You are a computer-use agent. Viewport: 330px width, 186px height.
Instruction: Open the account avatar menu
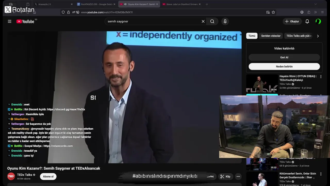click(x=318, y=21)
